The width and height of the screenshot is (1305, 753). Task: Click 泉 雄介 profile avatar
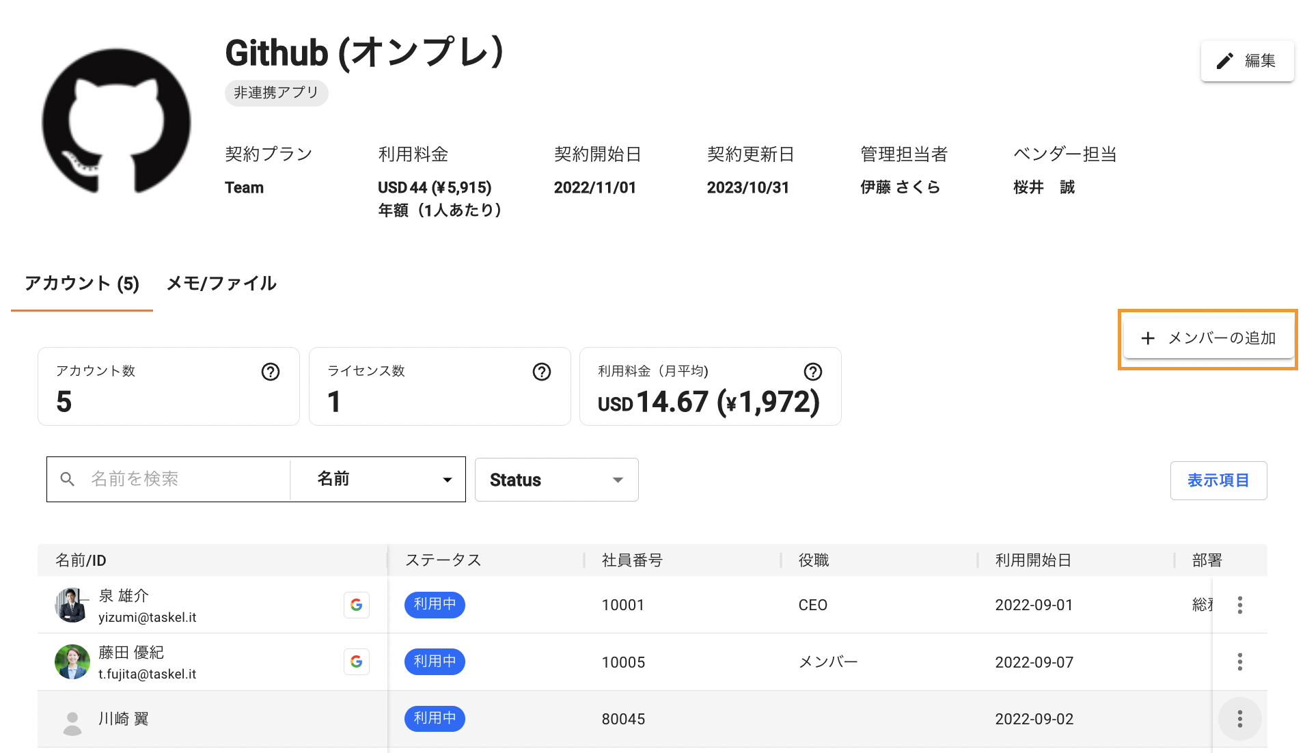point(72,605)
